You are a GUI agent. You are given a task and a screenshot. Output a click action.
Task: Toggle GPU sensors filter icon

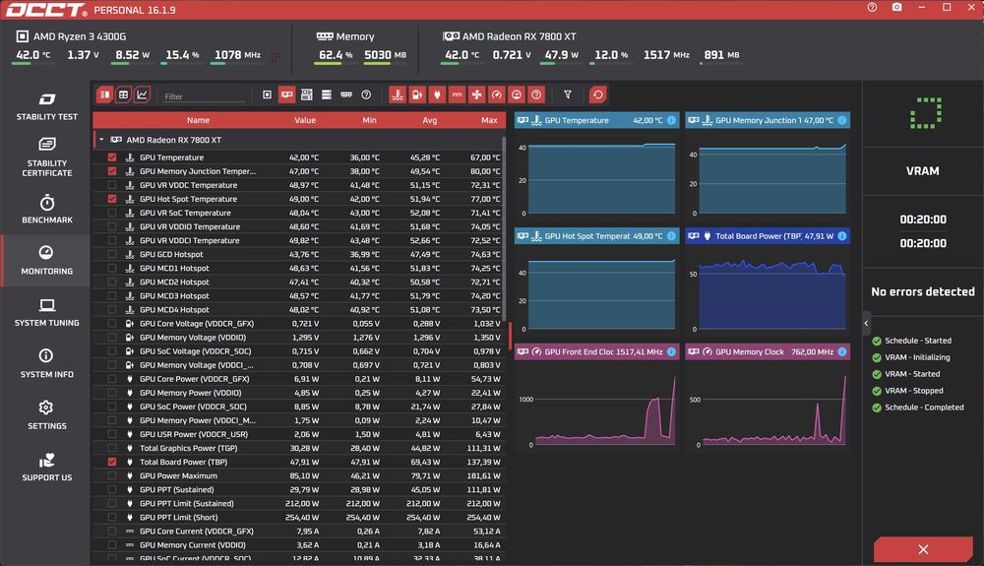[286, 94]
